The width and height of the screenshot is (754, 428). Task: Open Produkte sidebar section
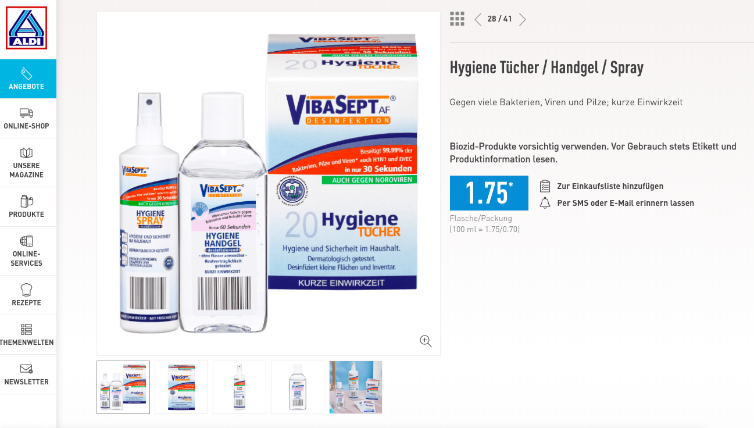point(28,207)
